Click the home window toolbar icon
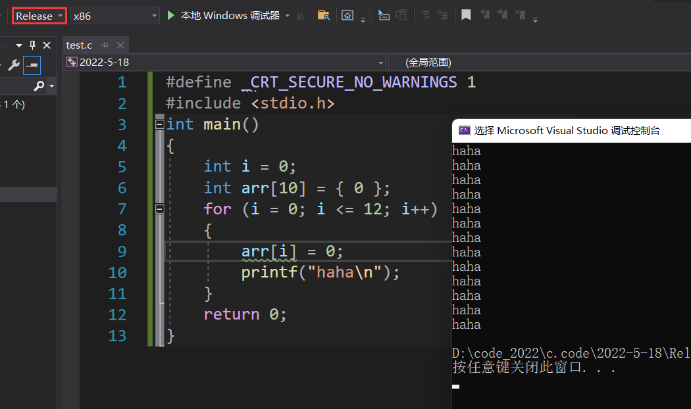691x409 pixels. tap(347, 16)
